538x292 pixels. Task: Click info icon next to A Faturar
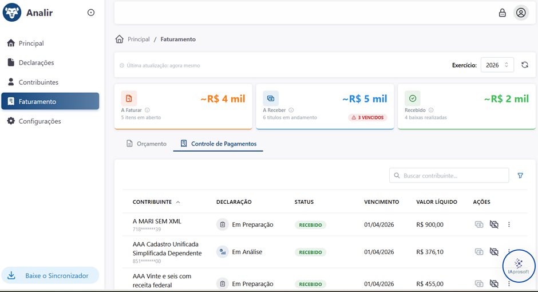147,110
